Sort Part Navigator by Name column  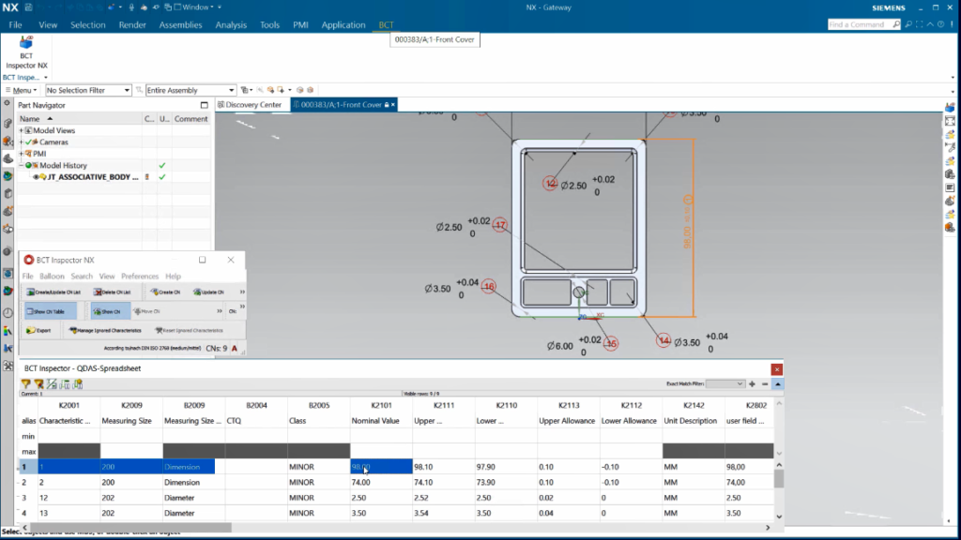[x=80, y=119]
